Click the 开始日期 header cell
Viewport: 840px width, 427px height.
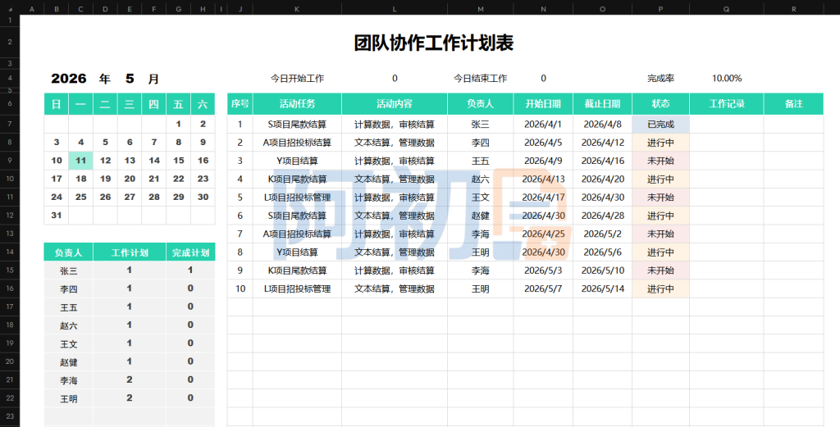pyautogui.click(x=543, y=104)
